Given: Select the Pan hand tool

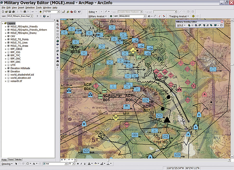Looking at the screenshot, I should 58,38.
